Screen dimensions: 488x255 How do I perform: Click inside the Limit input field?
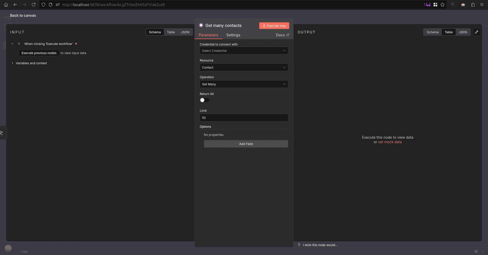coord(243,118)
